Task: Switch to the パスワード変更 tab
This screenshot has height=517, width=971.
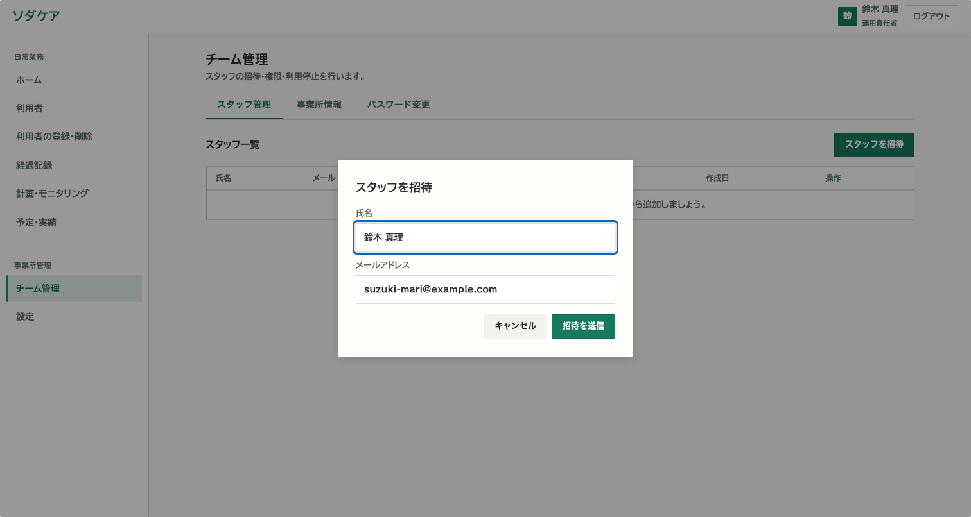Action: coord(399,105)
